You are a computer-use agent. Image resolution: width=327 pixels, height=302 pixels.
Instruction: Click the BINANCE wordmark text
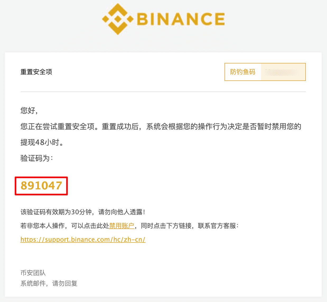(x=181, y=19)
